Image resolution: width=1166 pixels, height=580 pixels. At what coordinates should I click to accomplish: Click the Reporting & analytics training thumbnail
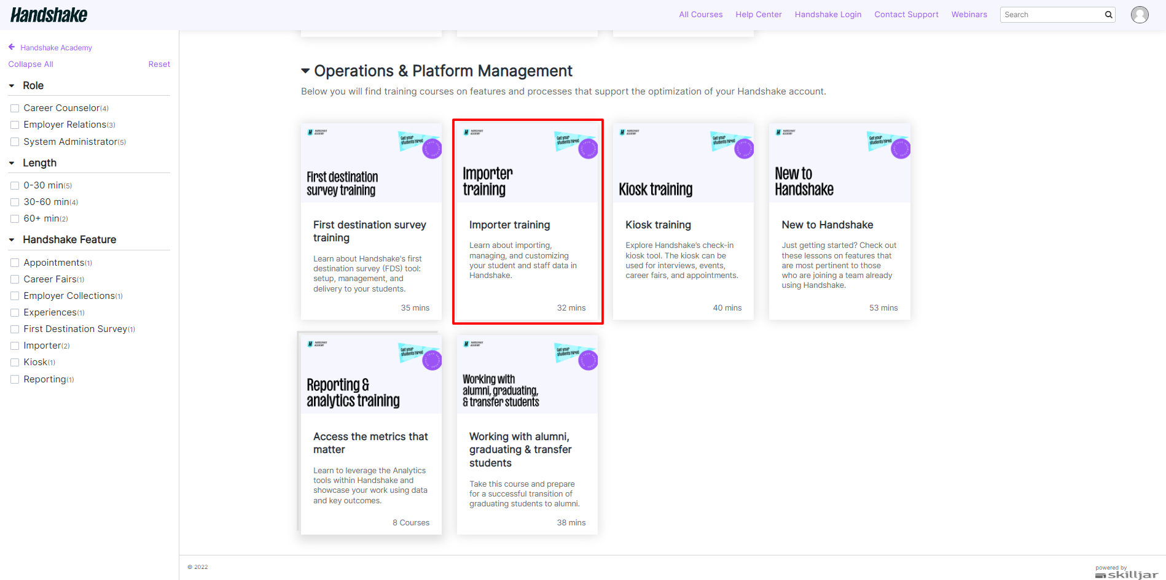click(x=371, y=374)
